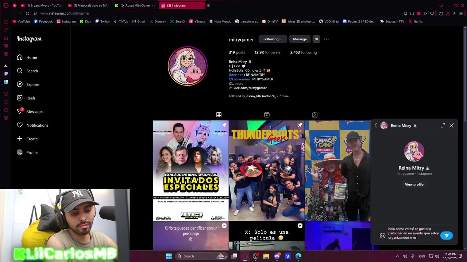The image size is (467, 262).
Task: Switch to the Bryant Myers YouTube tab
Action: point(41,5)
